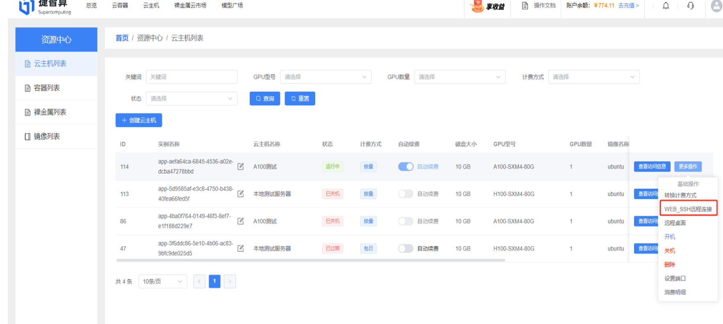Enable auto-renew toggle for instance 47
The width and height of the screenshot is (723, 324).
pos(406,248)
